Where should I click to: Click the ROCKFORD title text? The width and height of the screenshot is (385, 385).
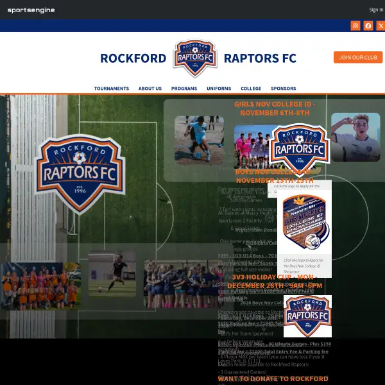coord(133,58)
